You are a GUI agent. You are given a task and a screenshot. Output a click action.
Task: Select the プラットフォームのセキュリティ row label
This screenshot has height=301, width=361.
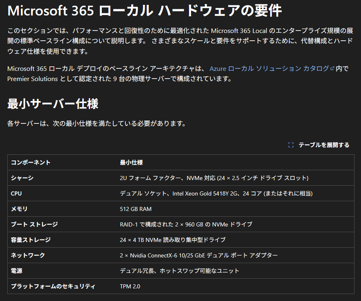tap(53, 286)
